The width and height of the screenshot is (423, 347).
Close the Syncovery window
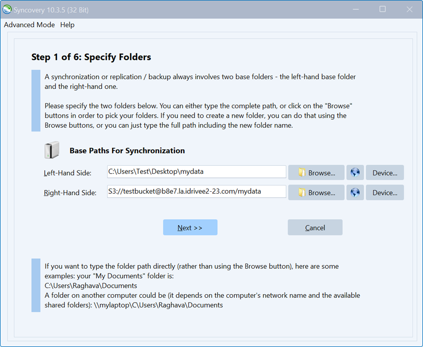click(x=409, y=10)
